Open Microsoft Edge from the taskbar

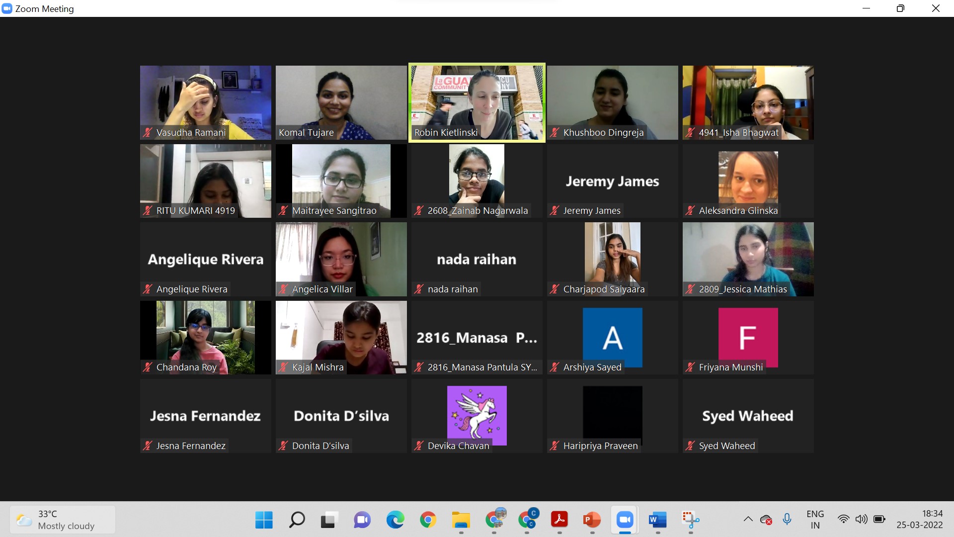click(x=395, y=520)
